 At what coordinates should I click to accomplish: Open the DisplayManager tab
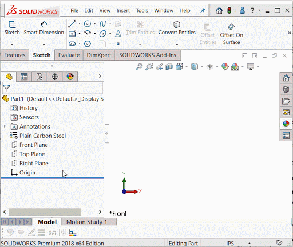pyautogui.click(x=70, y=77)
